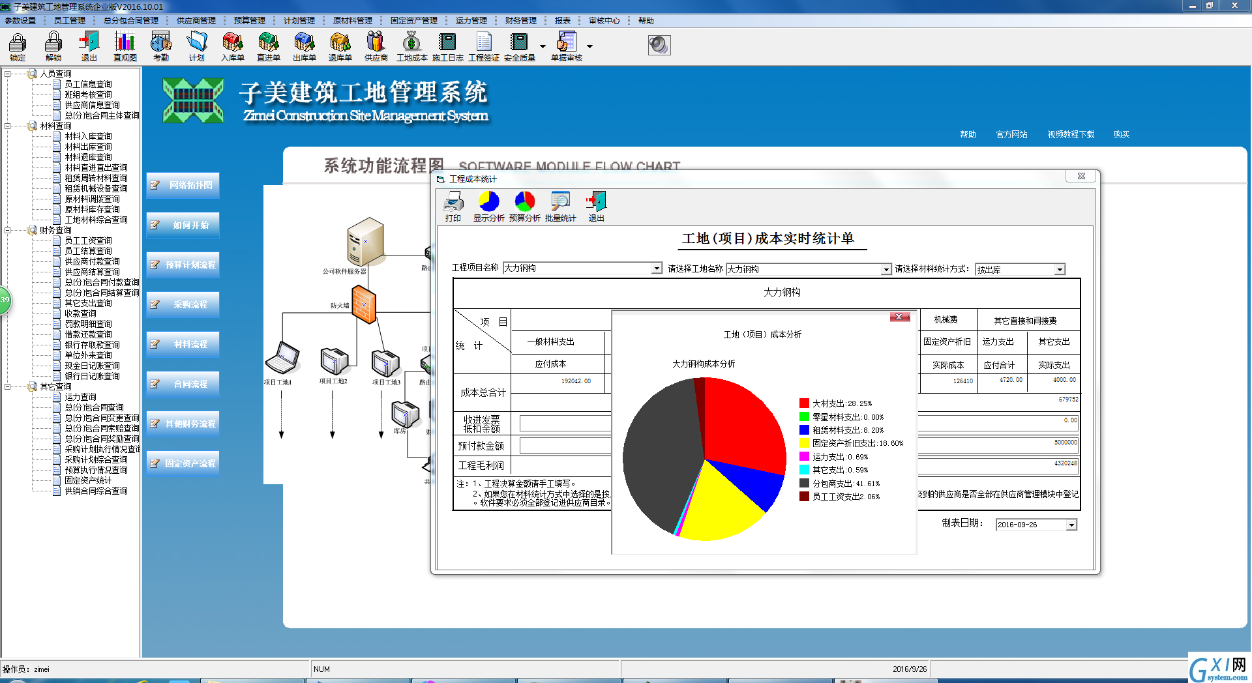The width and height of the screenshot is (1252, 683).
Task: Open dropdown arrow next to 单据审核
Action: point(589,47)
